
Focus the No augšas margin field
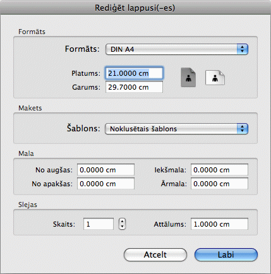click(105, 170)
